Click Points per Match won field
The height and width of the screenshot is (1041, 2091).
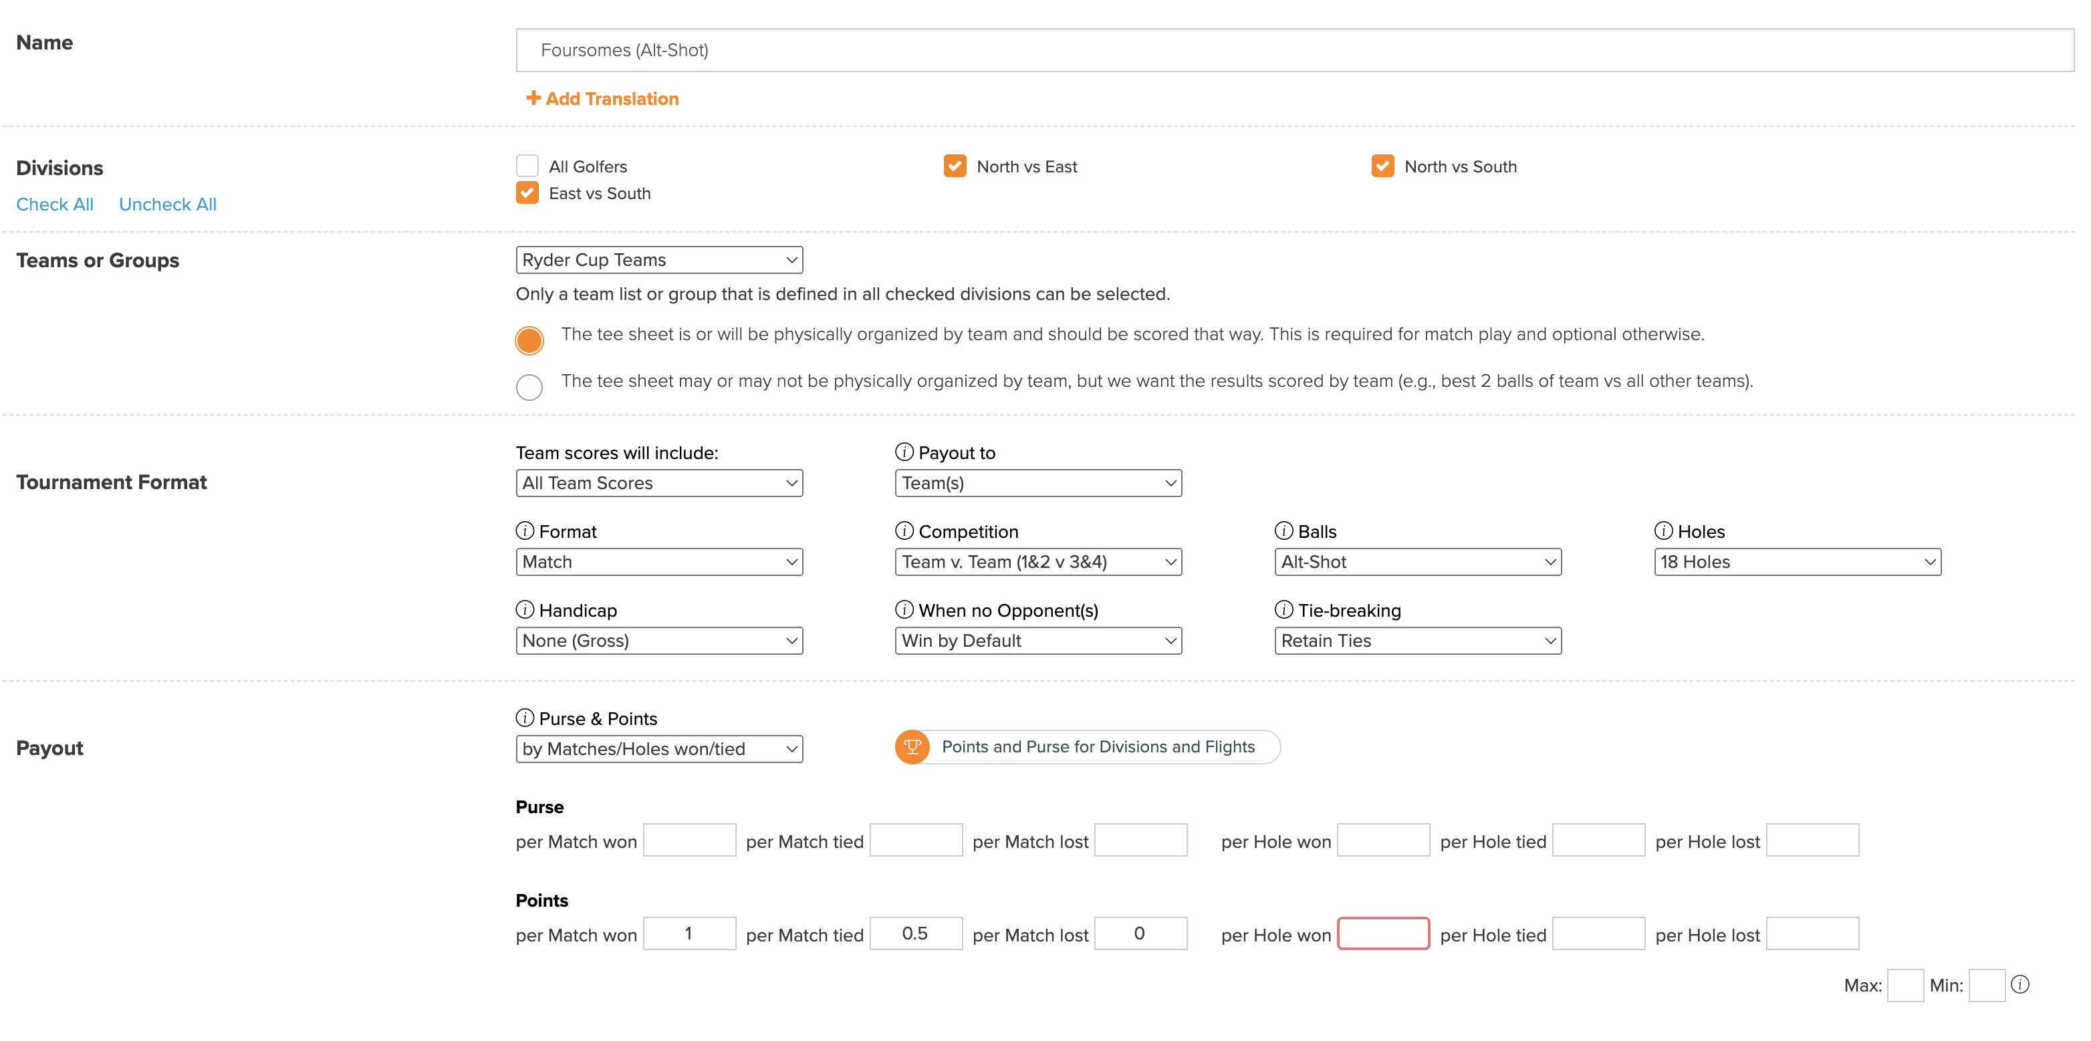689,933
